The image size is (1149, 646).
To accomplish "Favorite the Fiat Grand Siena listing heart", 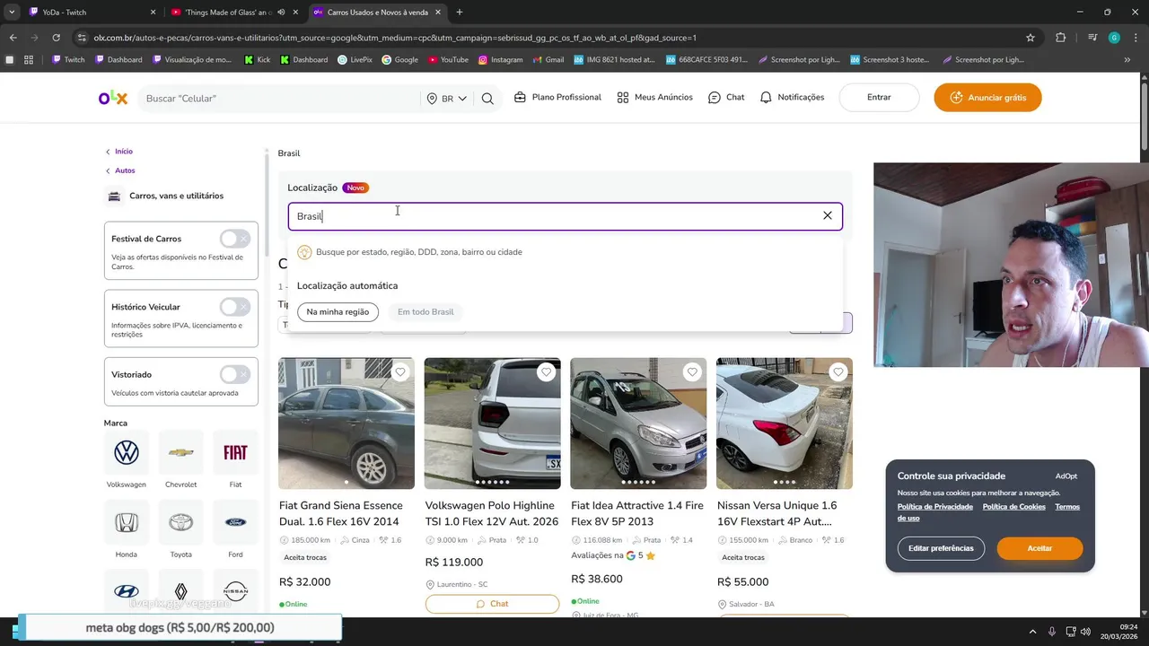I will point(400,372).
